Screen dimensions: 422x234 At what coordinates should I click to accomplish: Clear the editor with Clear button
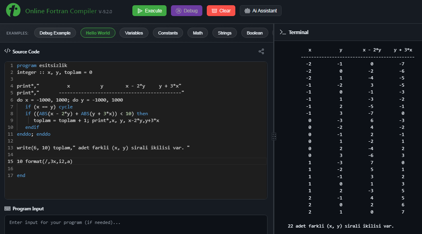point(221,11)
